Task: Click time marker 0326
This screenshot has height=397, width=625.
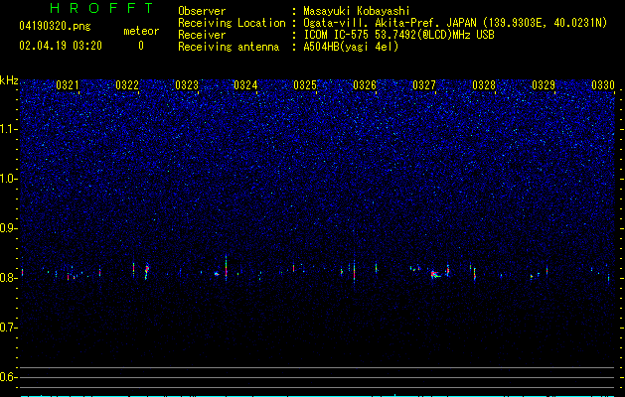Action: point(365,85)
